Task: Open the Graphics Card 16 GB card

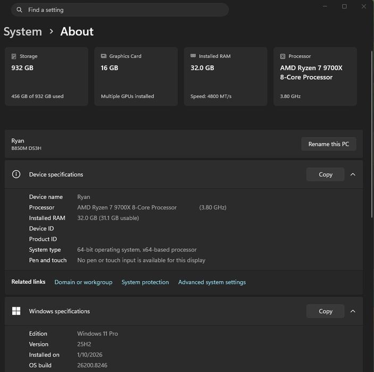Action: [x=136, y=76]
